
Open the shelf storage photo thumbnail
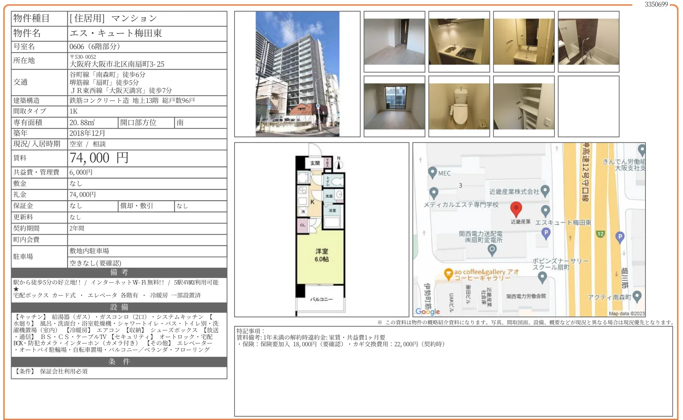tap(524, 106)
